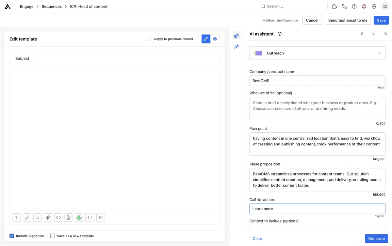Click the scissors snippet icon

point(101,218)
